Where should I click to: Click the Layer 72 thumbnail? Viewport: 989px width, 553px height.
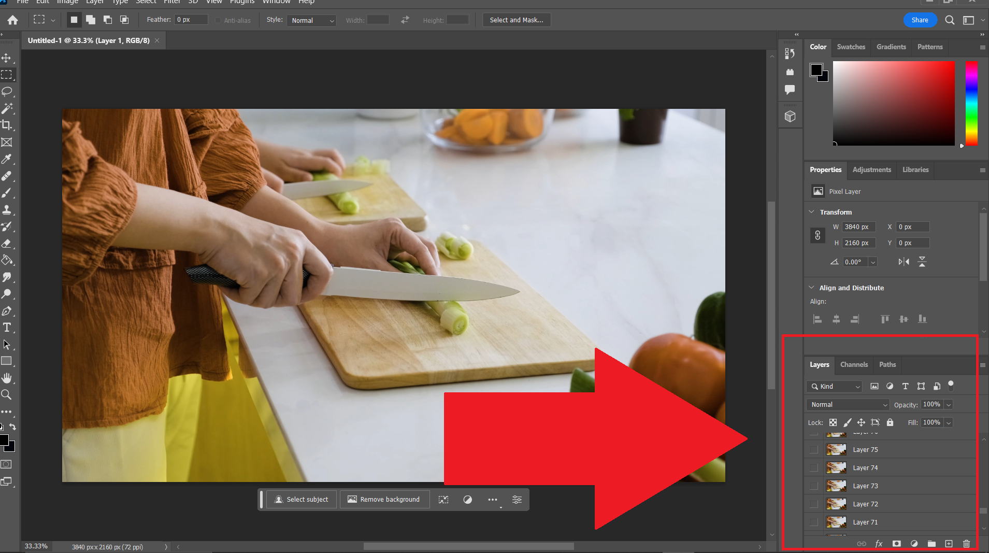[x=836, y=504]
